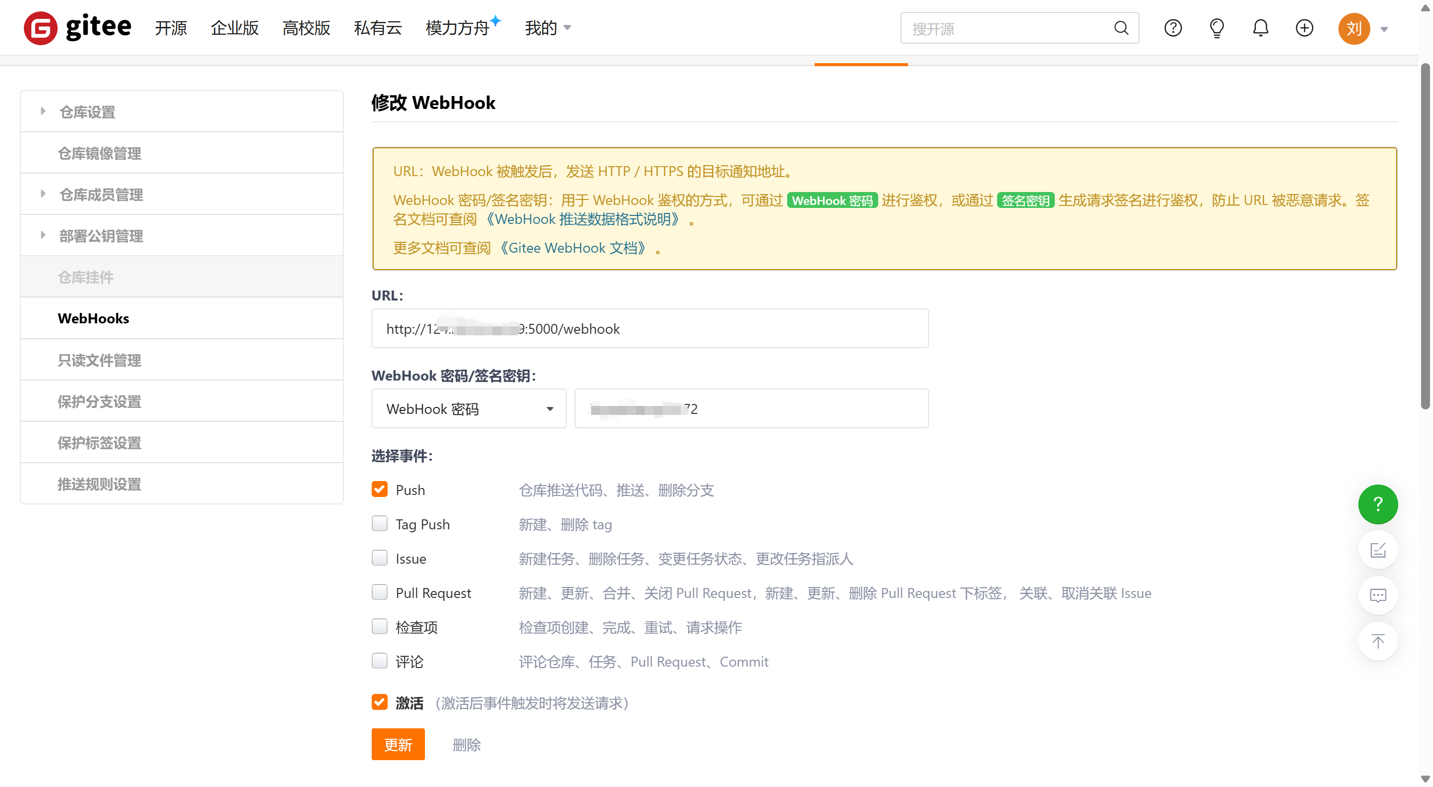This screenshot has height=787, width=1433.
Task: Enable the 评论 event checkbox
Action: click(379, 661)
